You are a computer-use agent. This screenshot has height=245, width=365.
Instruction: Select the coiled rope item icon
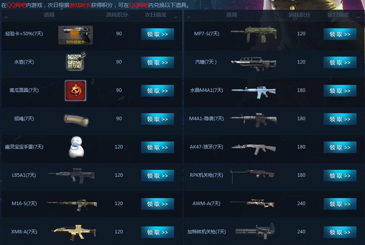pos(76,120)
